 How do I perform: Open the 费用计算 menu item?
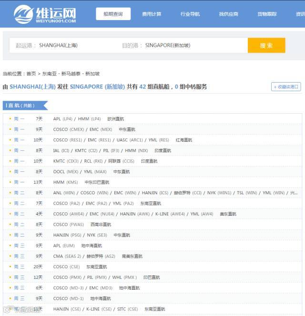click(x=152, y=14)
